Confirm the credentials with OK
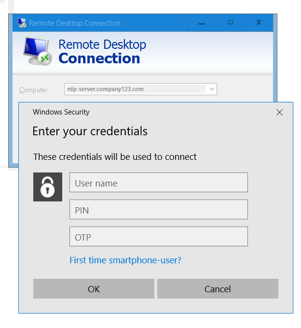Screen dimensions: 301x328 [x=94, y=289]
